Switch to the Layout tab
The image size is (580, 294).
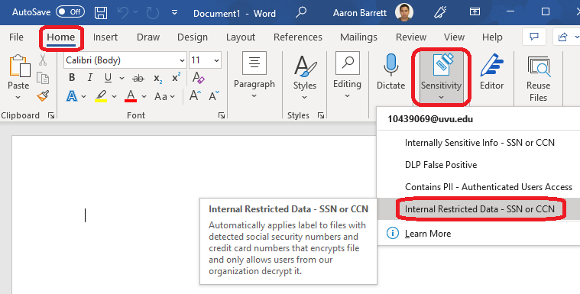point(241,37)
